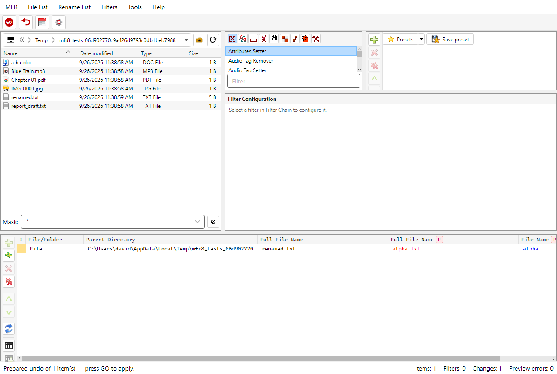Click the add-multiple green plus in rename list

[x=9, y=256]
